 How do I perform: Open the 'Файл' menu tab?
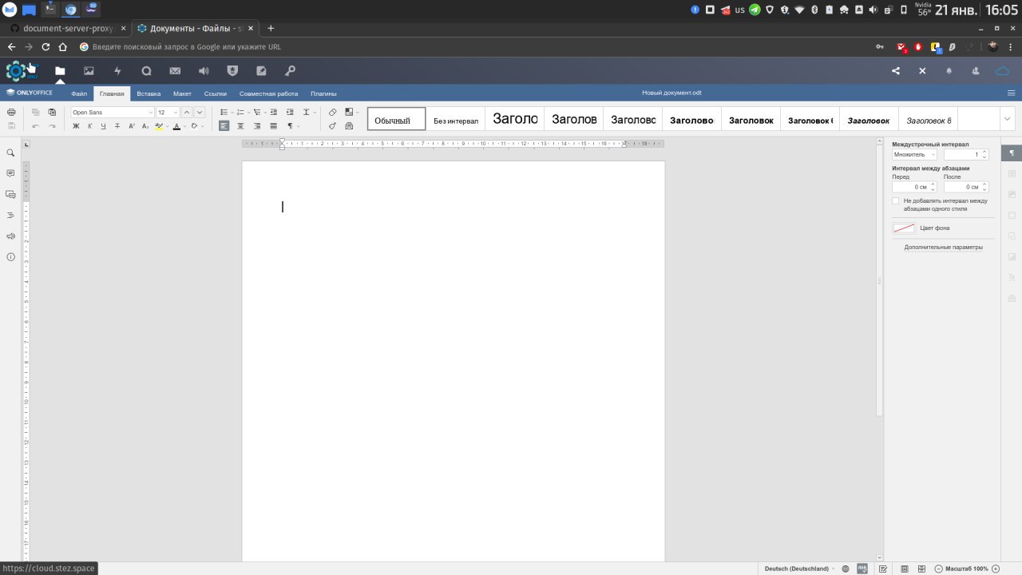79,93
